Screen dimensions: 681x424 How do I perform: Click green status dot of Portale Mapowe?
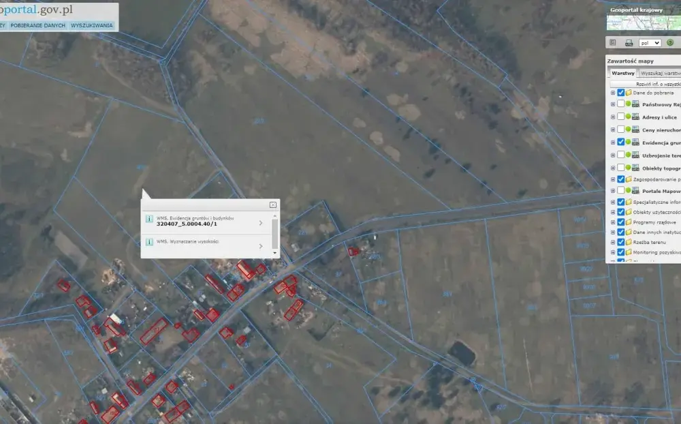[x=628, y=190]
